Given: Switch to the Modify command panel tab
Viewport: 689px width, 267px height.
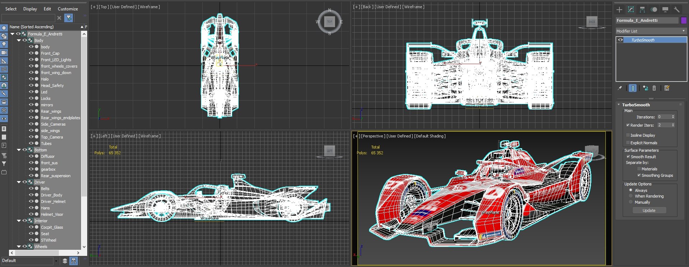Looking at the screenshot, I should [631, 10].
